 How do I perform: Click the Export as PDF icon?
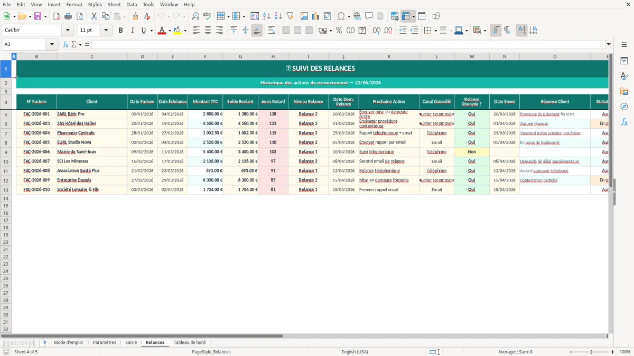pos(57,16)
